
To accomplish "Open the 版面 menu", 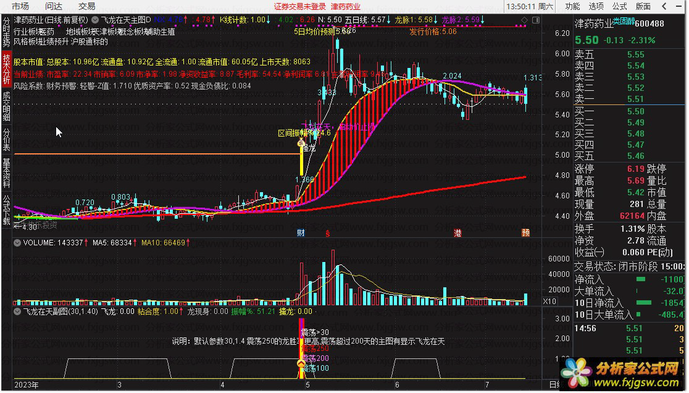I will tap(643, 6).
